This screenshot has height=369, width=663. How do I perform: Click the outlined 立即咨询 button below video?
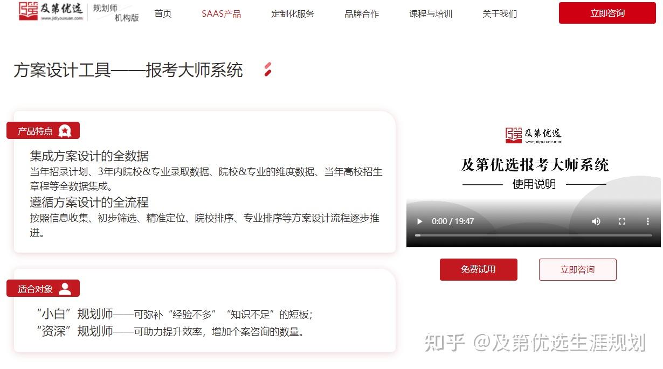tap(577, 269)
